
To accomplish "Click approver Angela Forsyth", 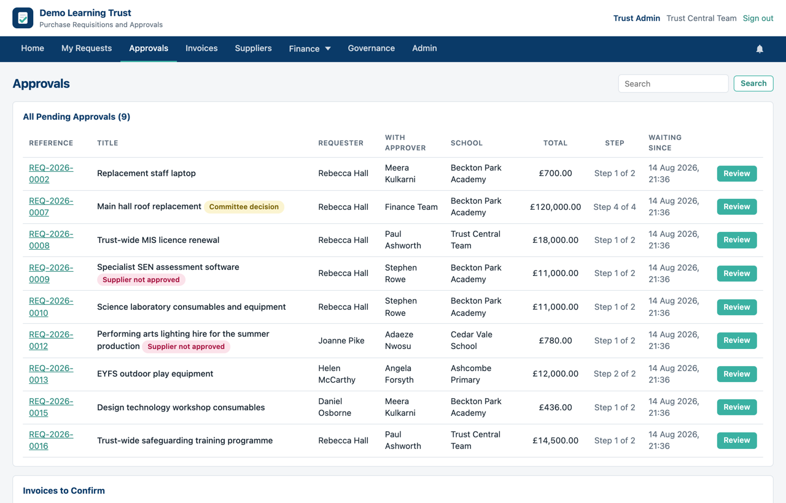I will [399, 374].
